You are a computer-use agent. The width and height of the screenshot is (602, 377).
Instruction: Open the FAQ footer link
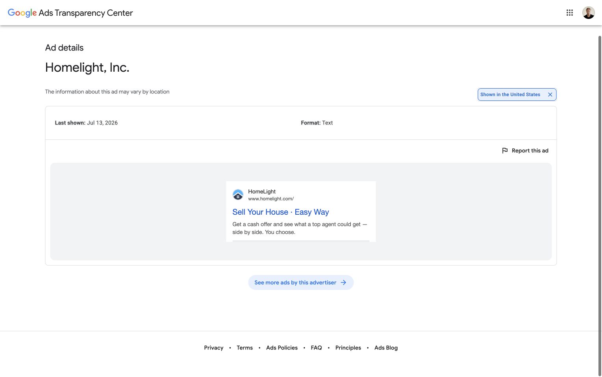[316, 348]
